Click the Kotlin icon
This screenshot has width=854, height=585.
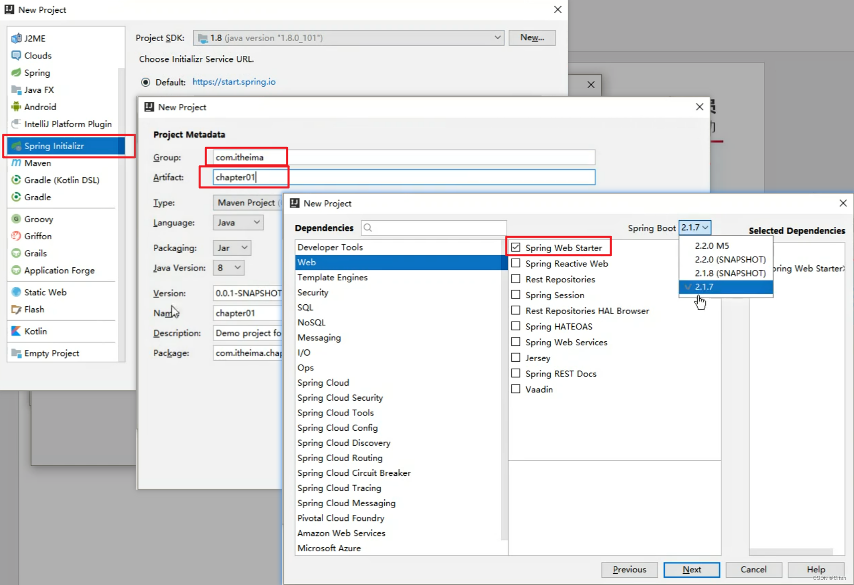tap(16, 331)
